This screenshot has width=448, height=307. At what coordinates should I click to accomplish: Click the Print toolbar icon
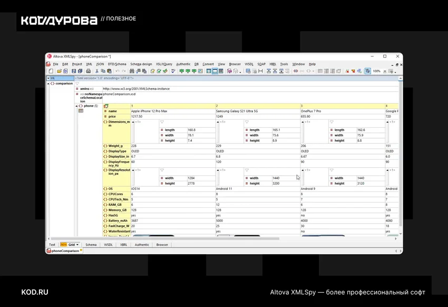(x=89, y=71)
